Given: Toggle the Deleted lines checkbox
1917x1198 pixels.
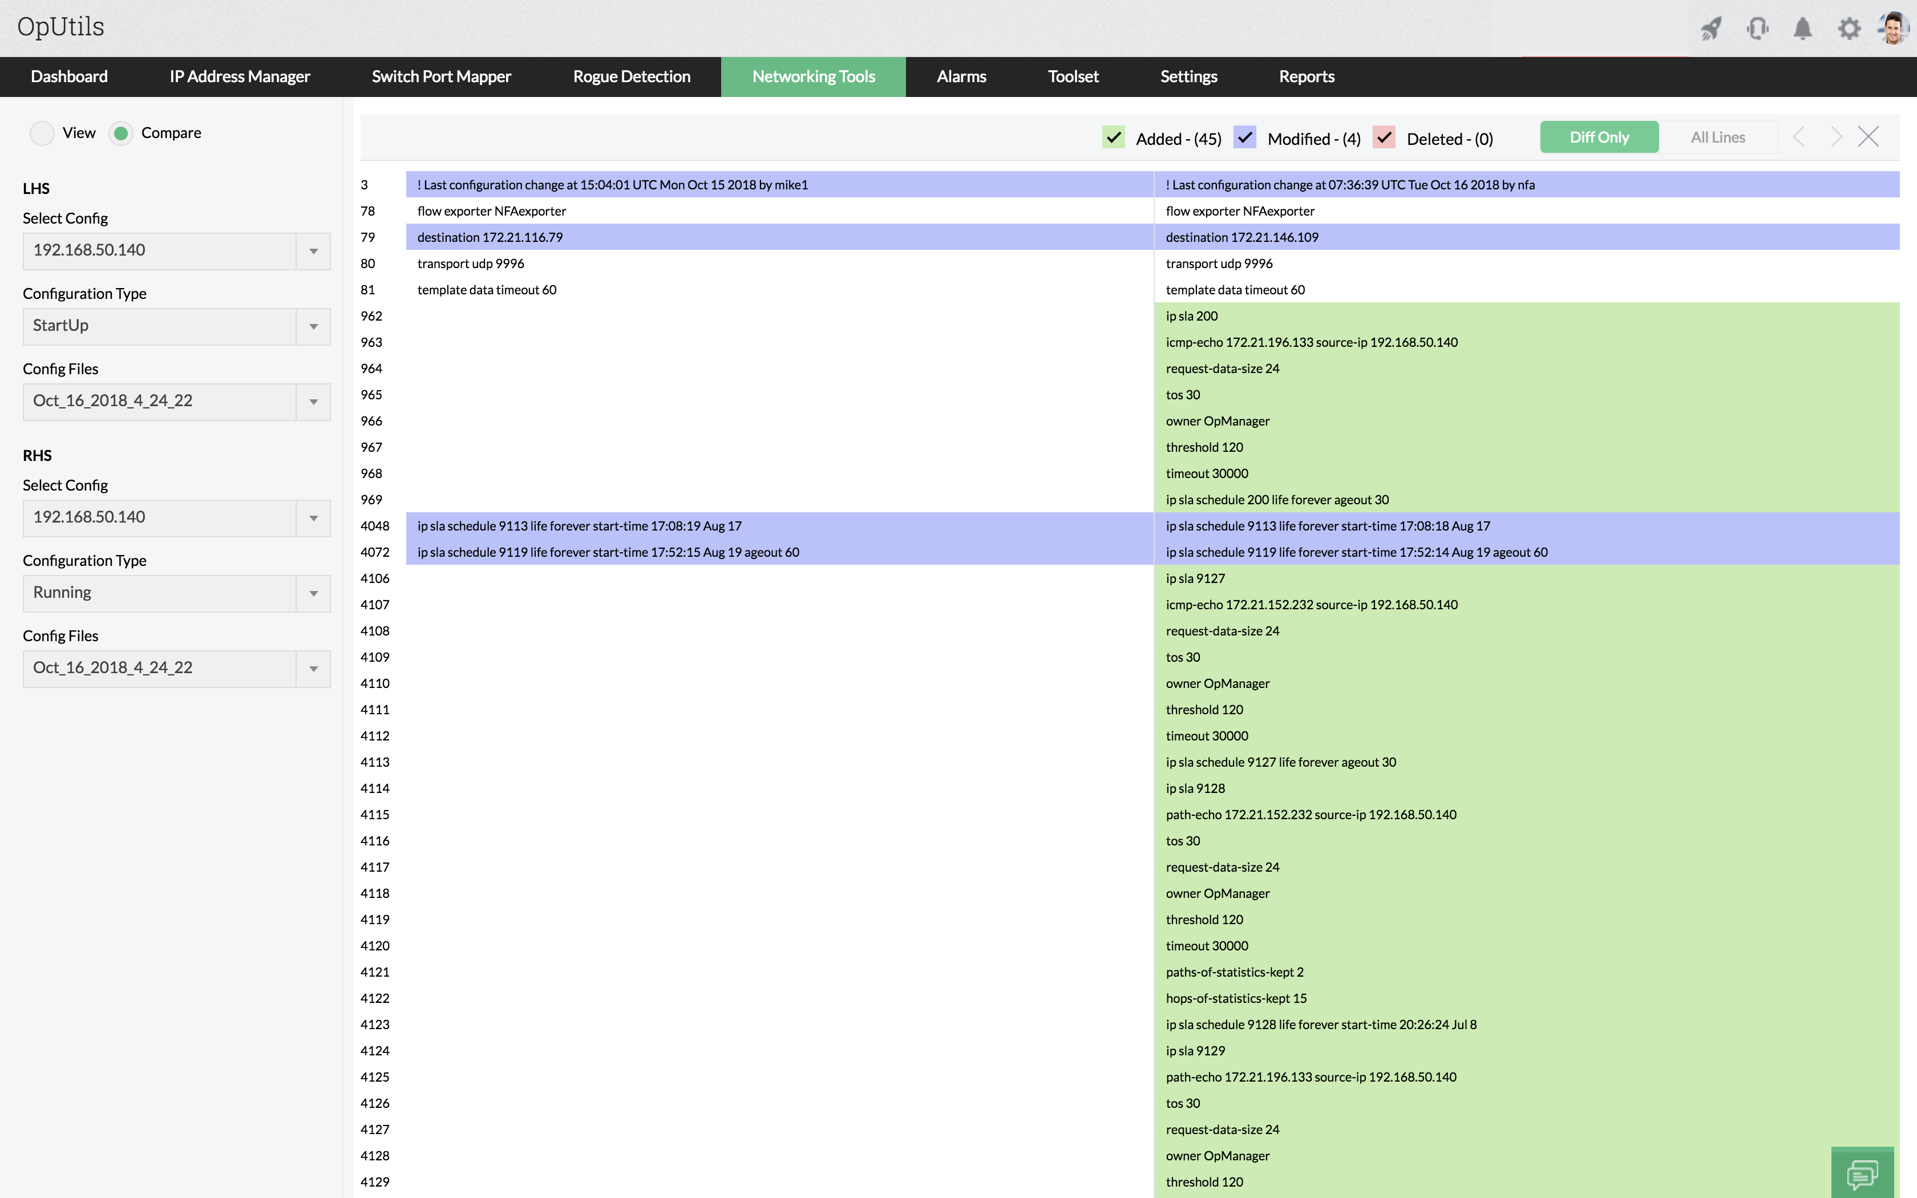Looking at the screenshot, I should coord(1384,138).
